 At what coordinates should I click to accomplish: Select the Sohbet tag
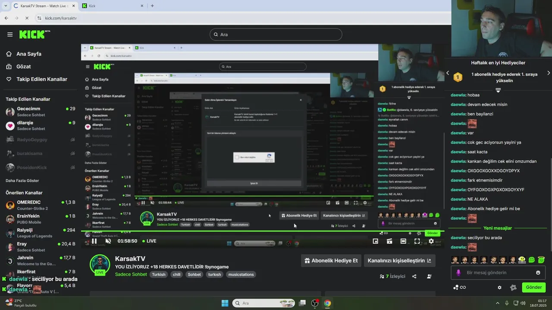194,274
